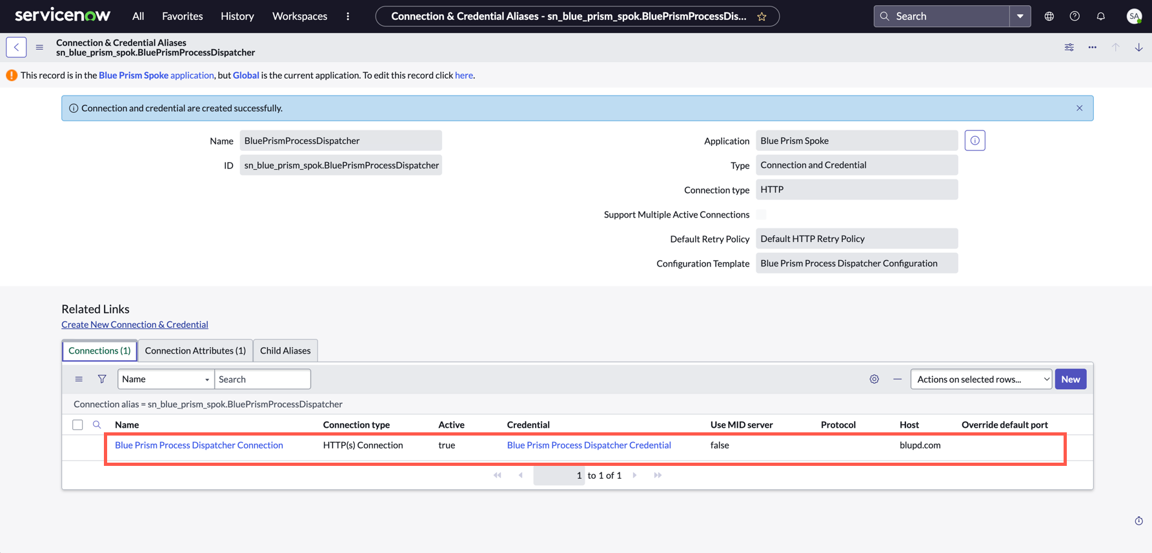Sort by Connection type column header
Image resolution: width=1152 pixels, height=553 pixels.
(356, 425)
